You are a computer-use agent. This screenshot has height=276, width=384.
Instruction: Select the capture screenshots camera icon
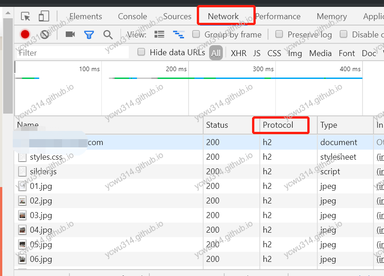pyautogui.click(x=69, y=34)
